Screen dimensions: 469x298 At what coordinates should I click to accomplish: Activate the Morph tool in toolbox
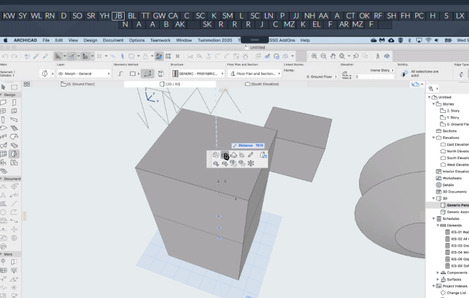(x=14, y=154)
